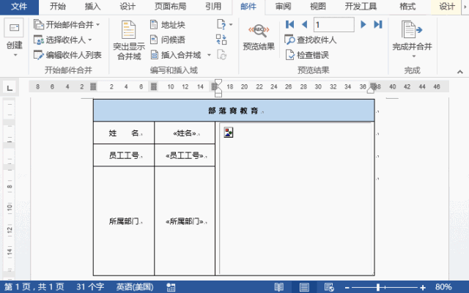This screenshot has height=293, width=469.
Task: Click 编辑收件人列表 button
Action: 67,55
